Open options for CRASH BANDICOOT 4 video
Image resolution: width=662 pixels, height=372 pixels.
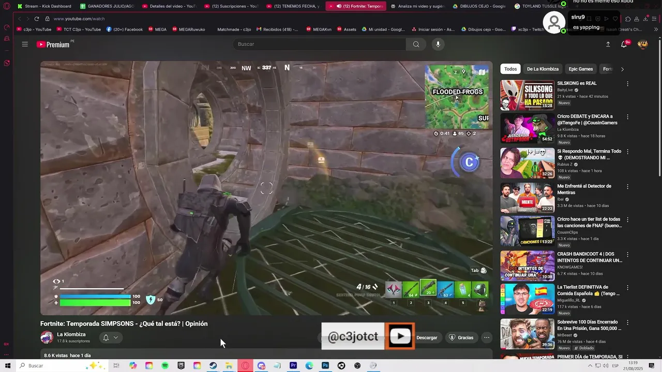coord(628,255)
